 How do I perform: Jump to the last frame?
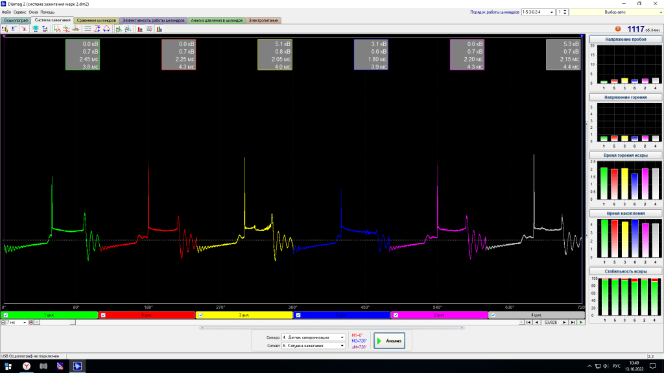click(573, 322)
